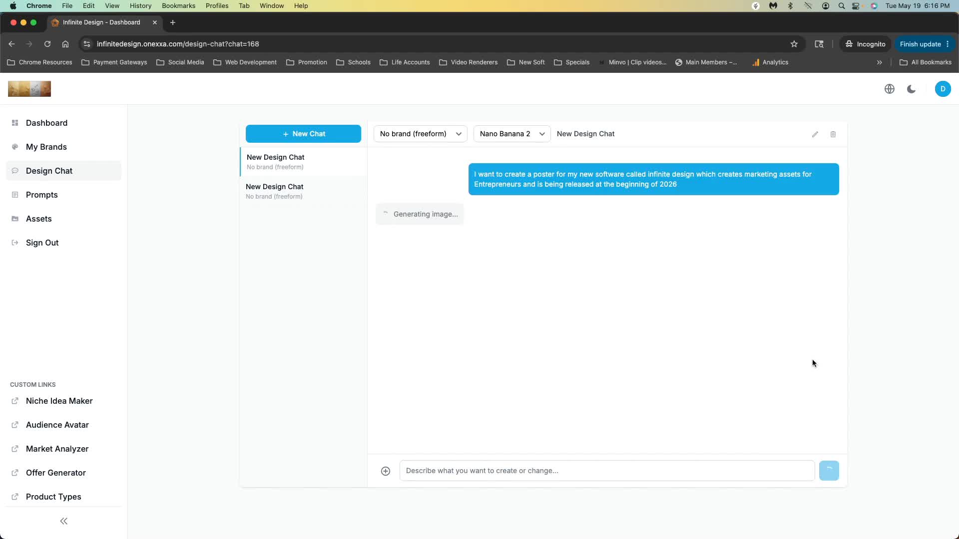Viewport: 959px width, 539px height.
Task: Open the View menu in menu bar
Action: 112,6
